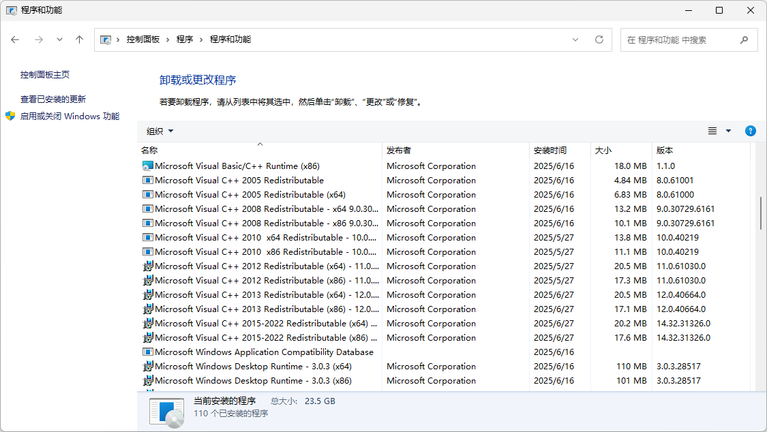The image size is (767, 432).
Task: Click the control panel icon in address bar
Action: tap(105, 40)
